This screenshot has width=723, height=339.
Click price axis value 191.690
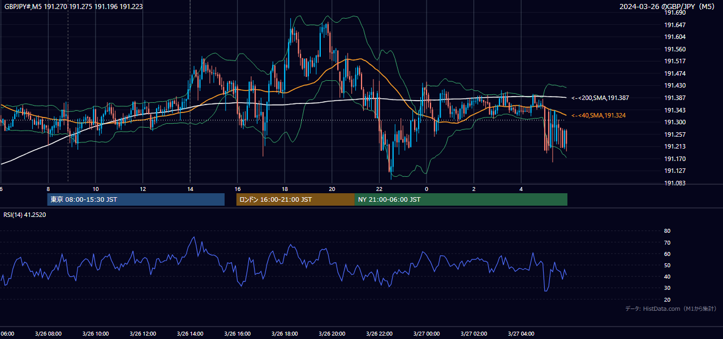pyautogui.click(x=674, y=12)
